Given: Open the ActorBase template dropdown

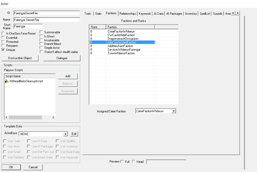Looking at the screenshot, I should point(65,134).
